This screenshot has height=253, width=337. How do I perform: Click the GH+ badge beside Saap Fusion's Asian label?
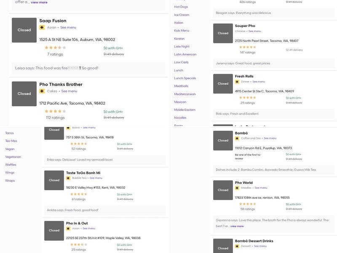point(42,27)
